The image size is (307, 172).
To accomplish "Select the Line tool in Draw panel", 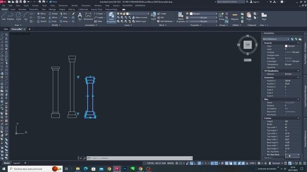I will (4, 16).
